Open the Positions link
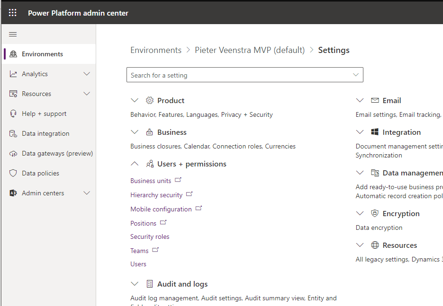The height and width of the screenshot is (306, 443). [x=143, y=223]
